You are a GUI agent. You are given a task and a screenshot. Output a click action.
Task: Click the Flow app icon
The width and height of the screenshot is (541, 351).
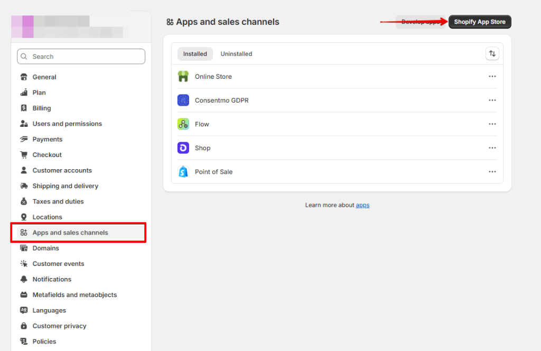[x=183, y=124]
